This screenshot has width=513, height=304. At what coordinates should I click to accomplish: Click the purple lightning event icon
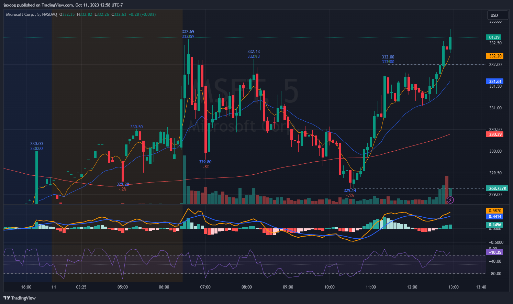[450, 200]
